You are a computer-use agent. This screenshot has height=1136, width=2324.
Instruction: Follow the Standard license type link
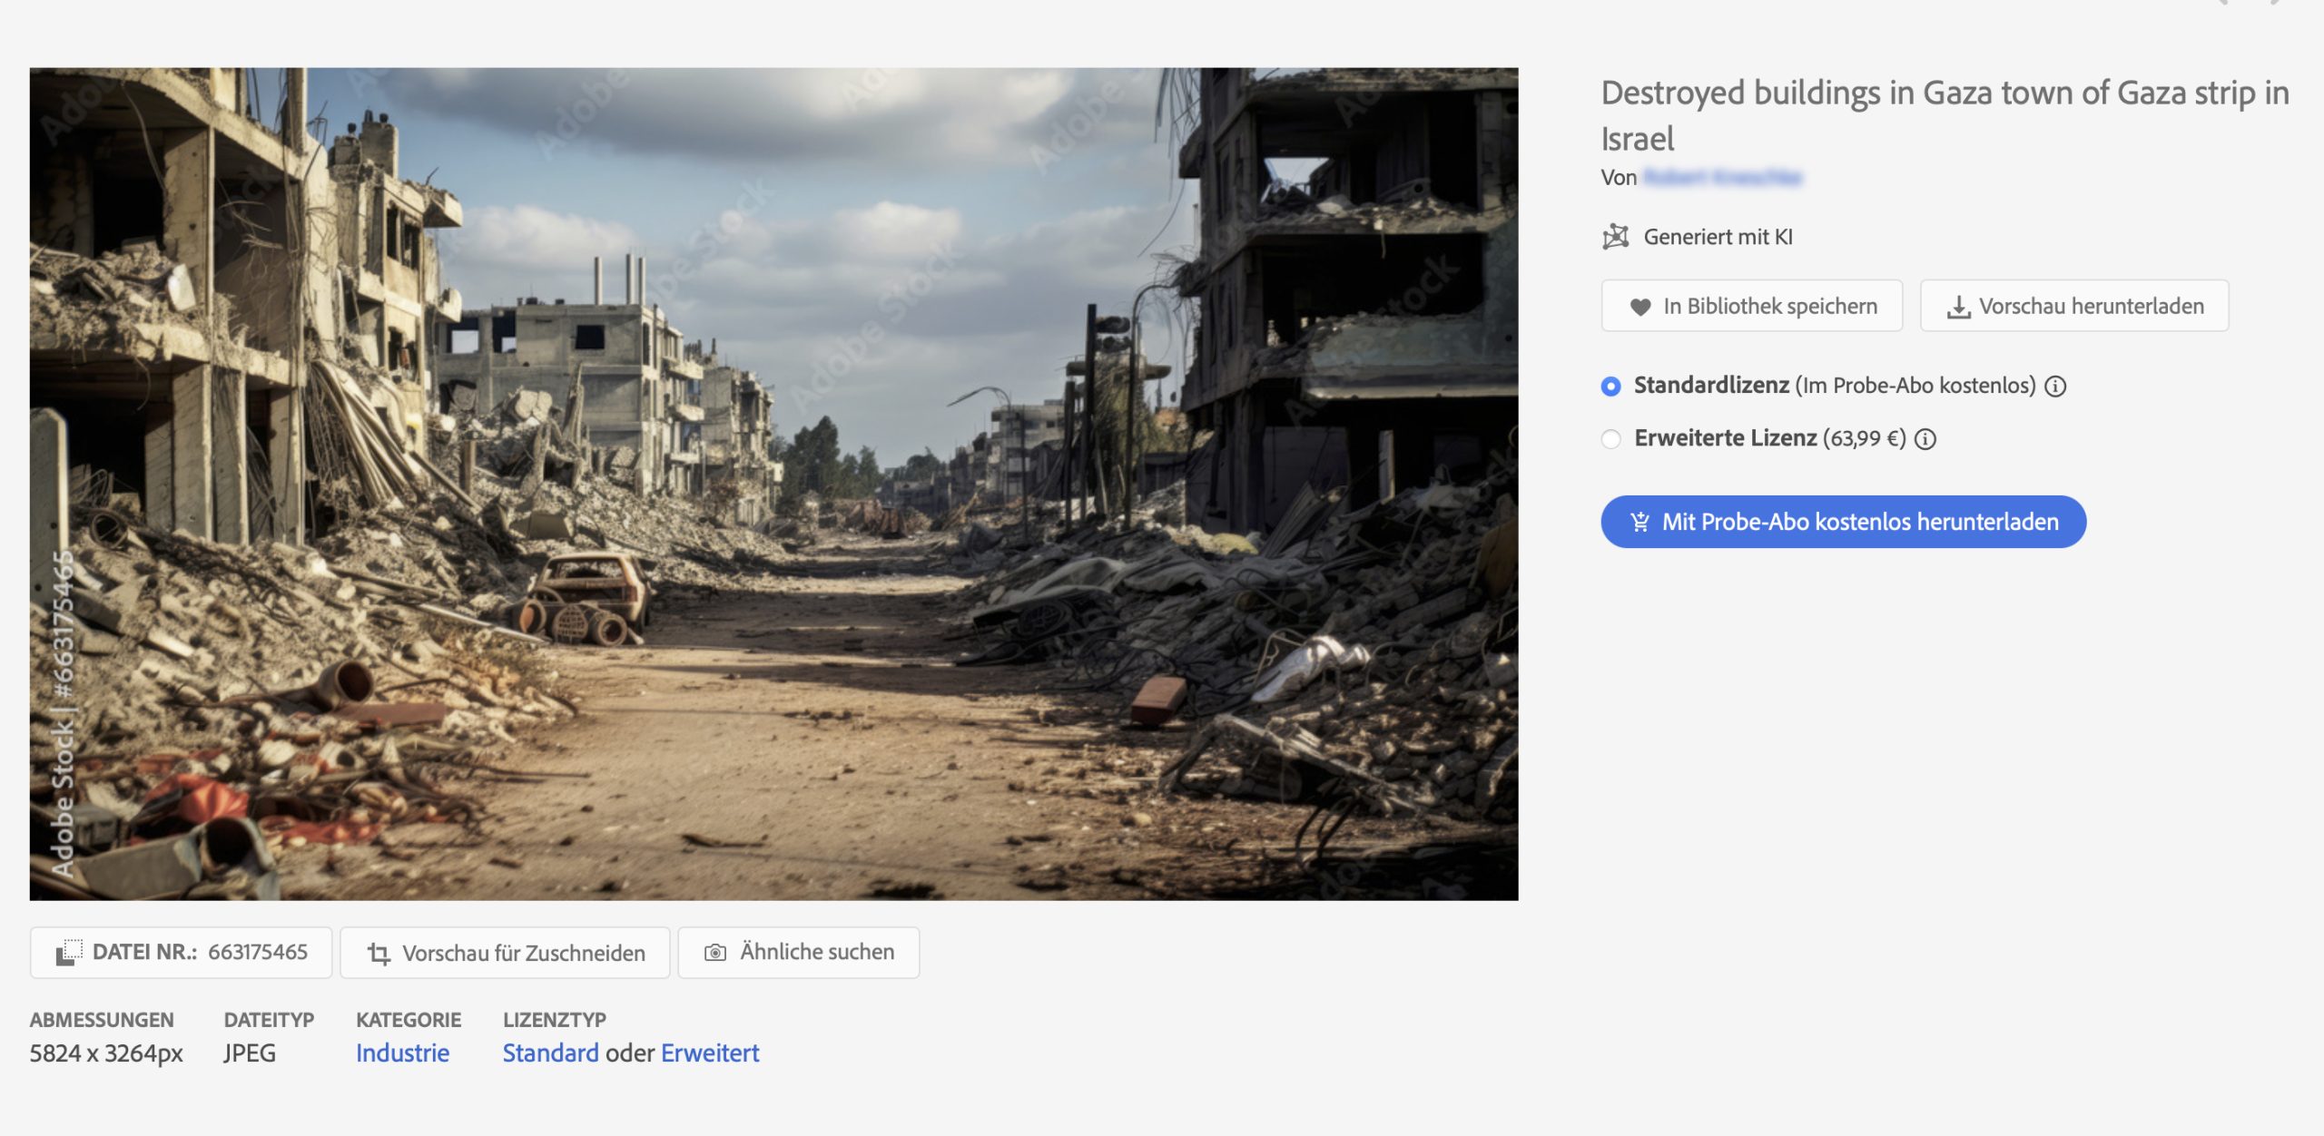click(x=550, y=1053)
